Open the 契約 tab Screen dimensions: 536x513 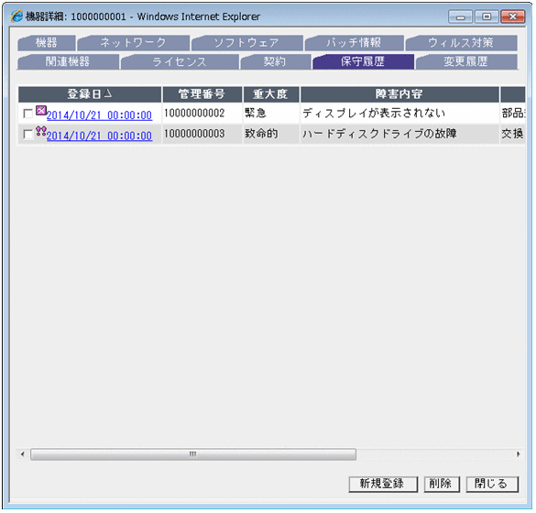pyautogui.click(x=275, y=61)
